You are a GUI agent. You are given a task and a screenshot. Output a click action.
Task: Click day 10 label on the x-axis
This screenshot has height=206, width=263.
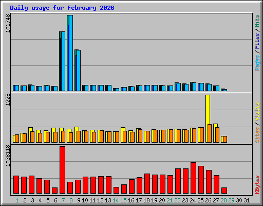85,200
